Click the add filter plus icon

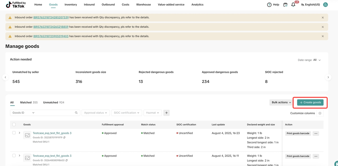(x=166, y=113)
